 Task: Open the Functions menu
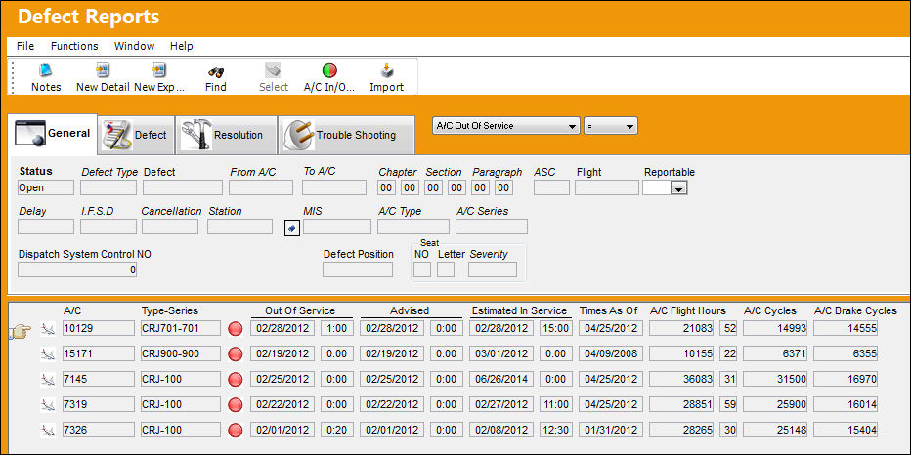tap(74, 46)
